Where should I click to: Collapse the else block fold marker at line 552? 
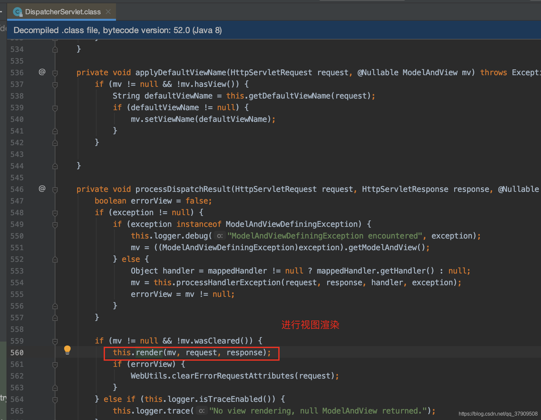point(55,260)
